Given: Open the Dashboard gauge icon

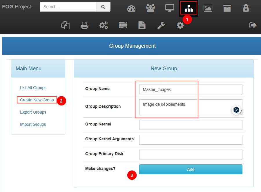Looking at the screenshot, I should (131, 8).
